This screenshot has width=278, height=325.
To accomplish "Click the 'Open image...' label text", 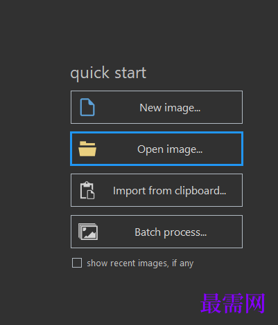I will coord(170,149).
